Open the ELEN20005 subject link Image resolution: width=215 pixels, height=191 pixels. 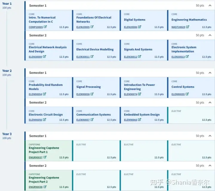83,27
